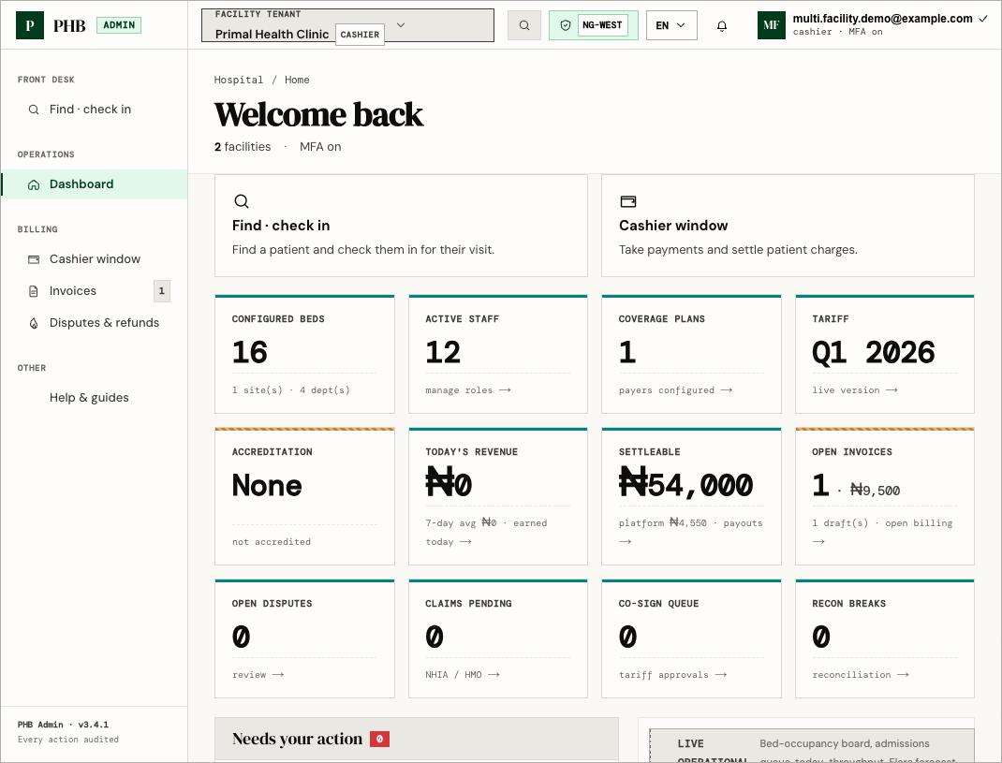1002x763 pixels.
Task: Click the Invoices document icon
Action: click(x=34, y=291)
